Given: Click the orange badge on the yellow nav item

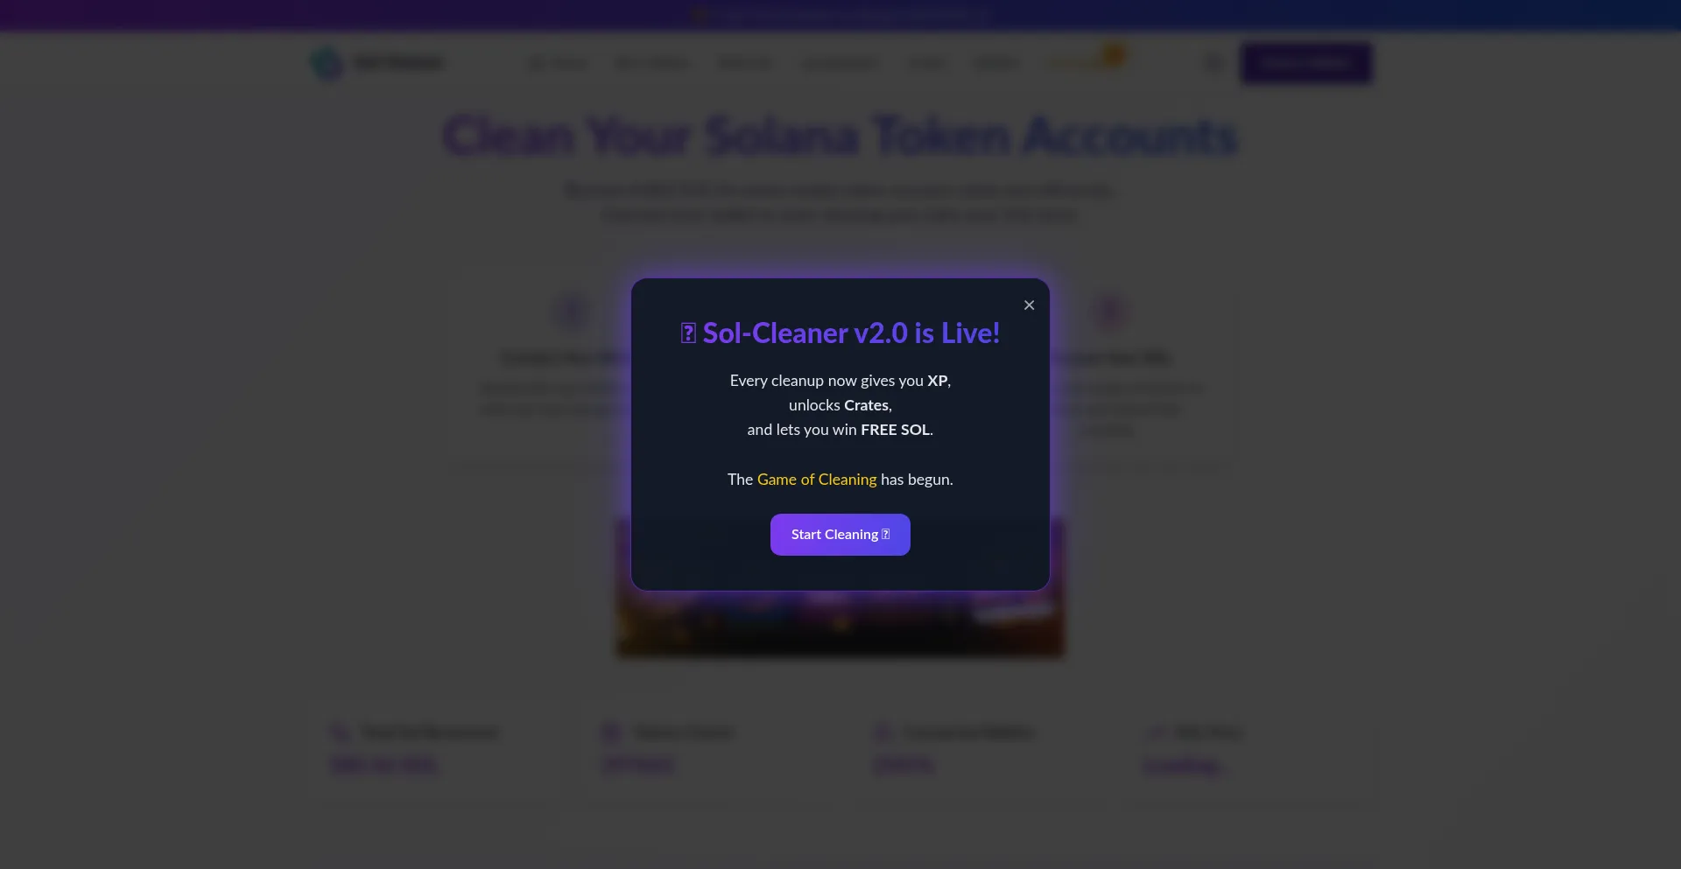Looking at the screenshot, I should click(1113, 55).
